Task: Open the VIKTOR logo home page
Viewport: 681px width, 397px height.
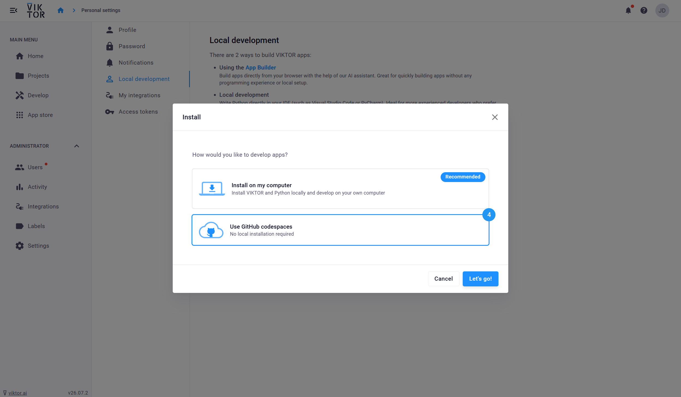Action: [x=36, y=11]
